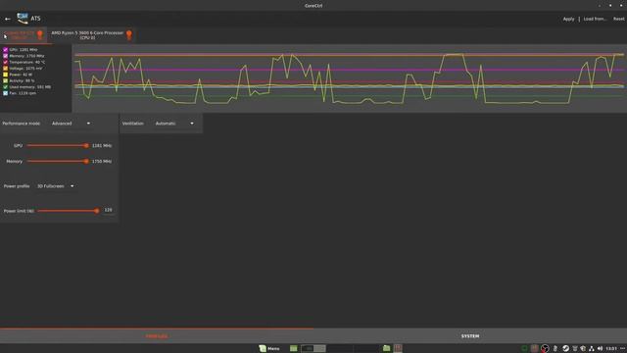Click the ATS profile icon
The image size is (627, 353).
pos(23,19)
